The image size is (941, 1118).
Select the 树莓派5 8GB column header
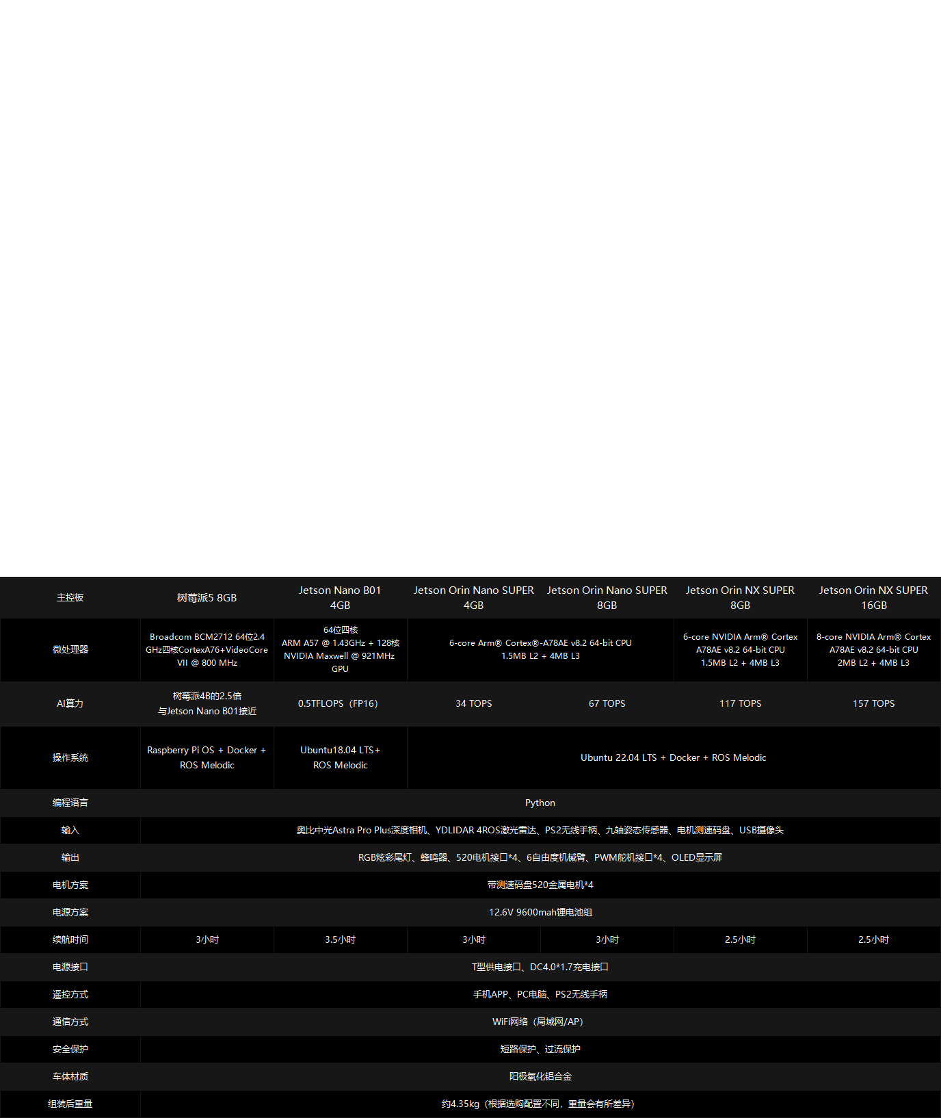coord(207,597)
